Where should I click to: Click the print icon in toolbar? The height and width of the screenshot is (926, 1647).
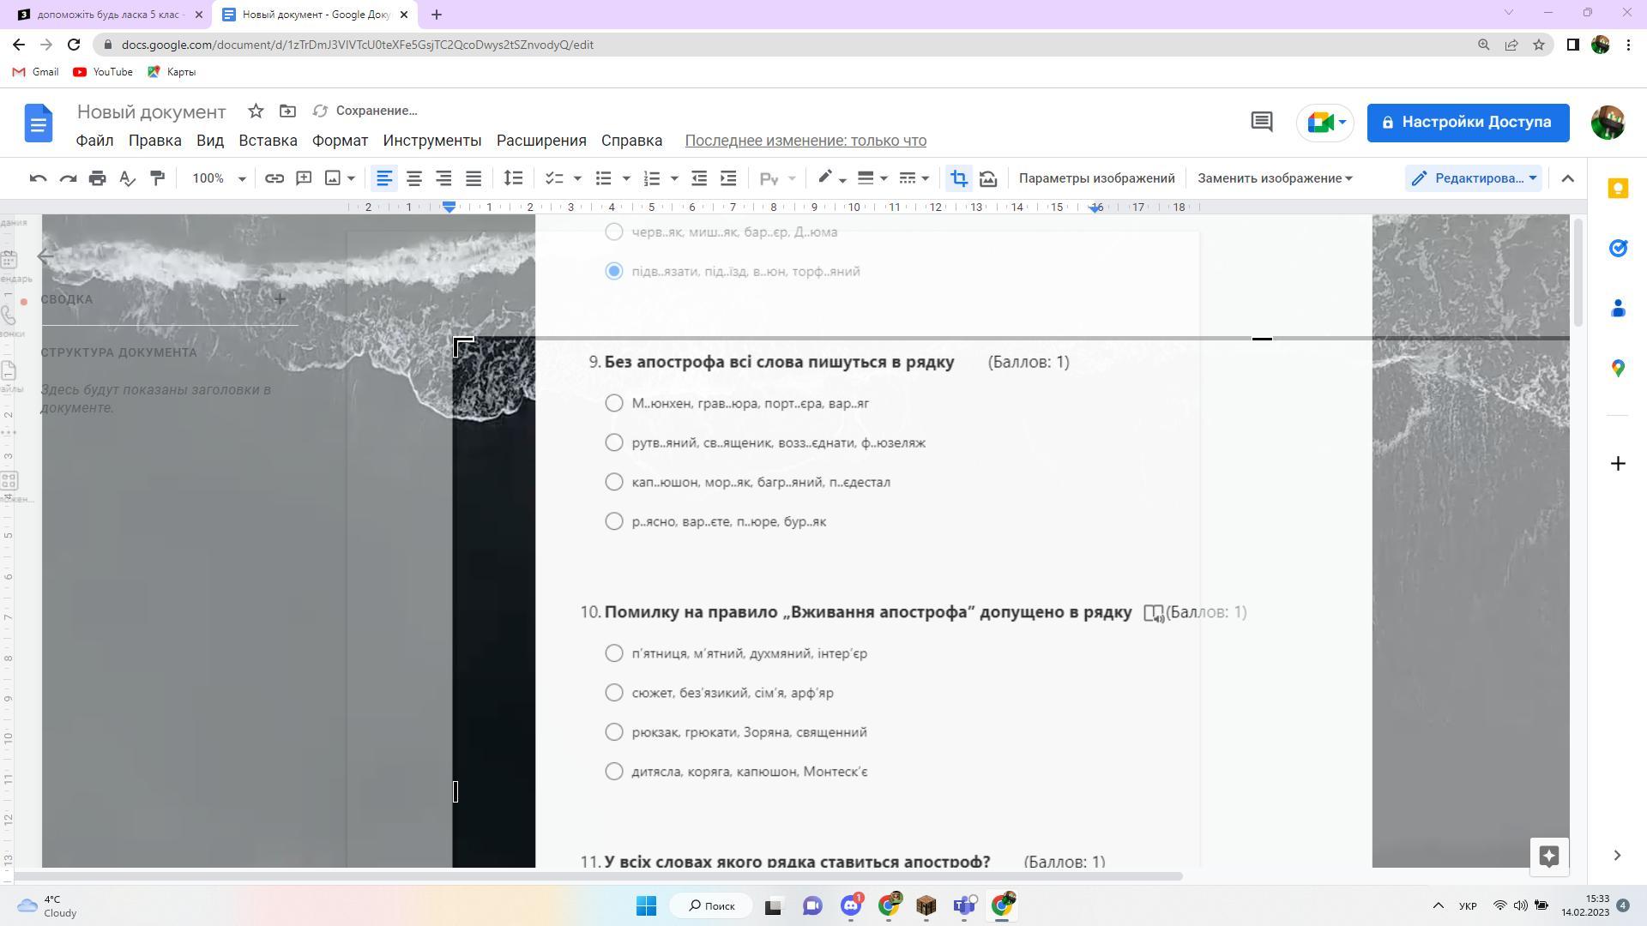pyautogui.click(x=97, y=178)
